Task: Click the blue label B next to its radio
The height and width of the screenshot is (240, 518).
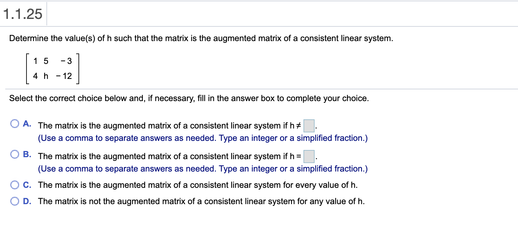Action: click(27, 153)
